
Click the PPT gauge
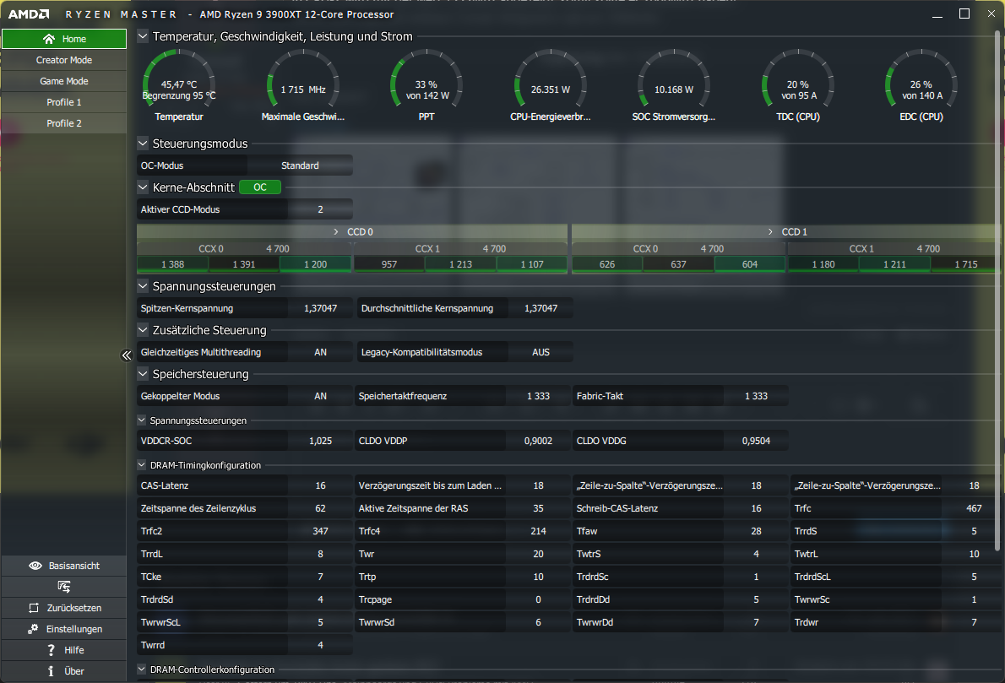(x=426, y=86)
